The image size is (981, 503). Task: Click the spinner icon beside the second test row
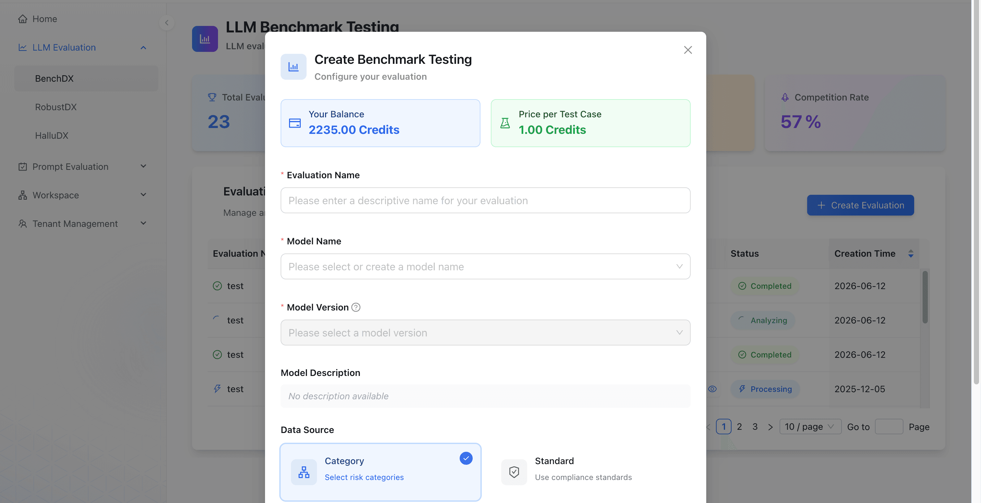click(216, 319)
